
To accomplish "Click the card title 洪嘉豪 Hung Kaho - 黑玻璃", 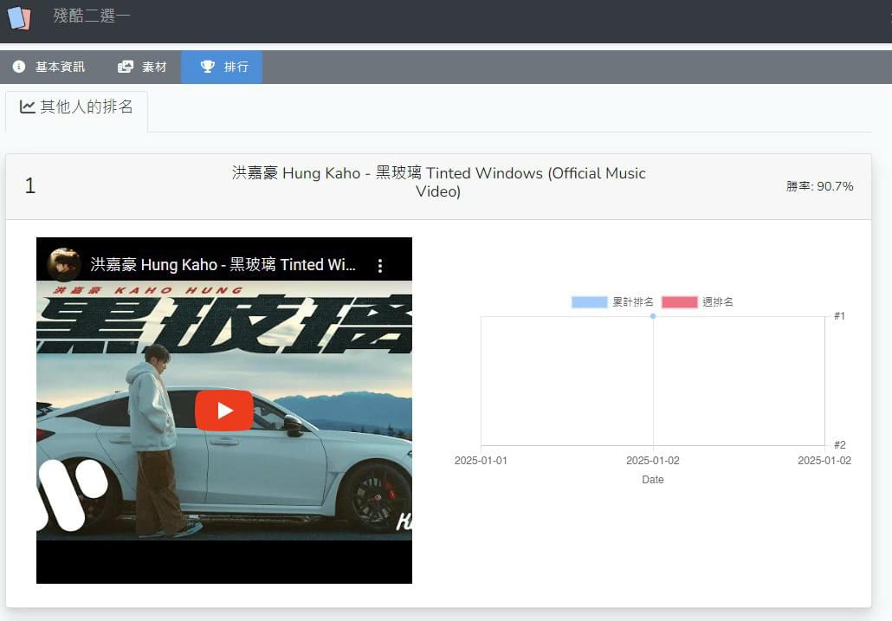I will point(438,182).
